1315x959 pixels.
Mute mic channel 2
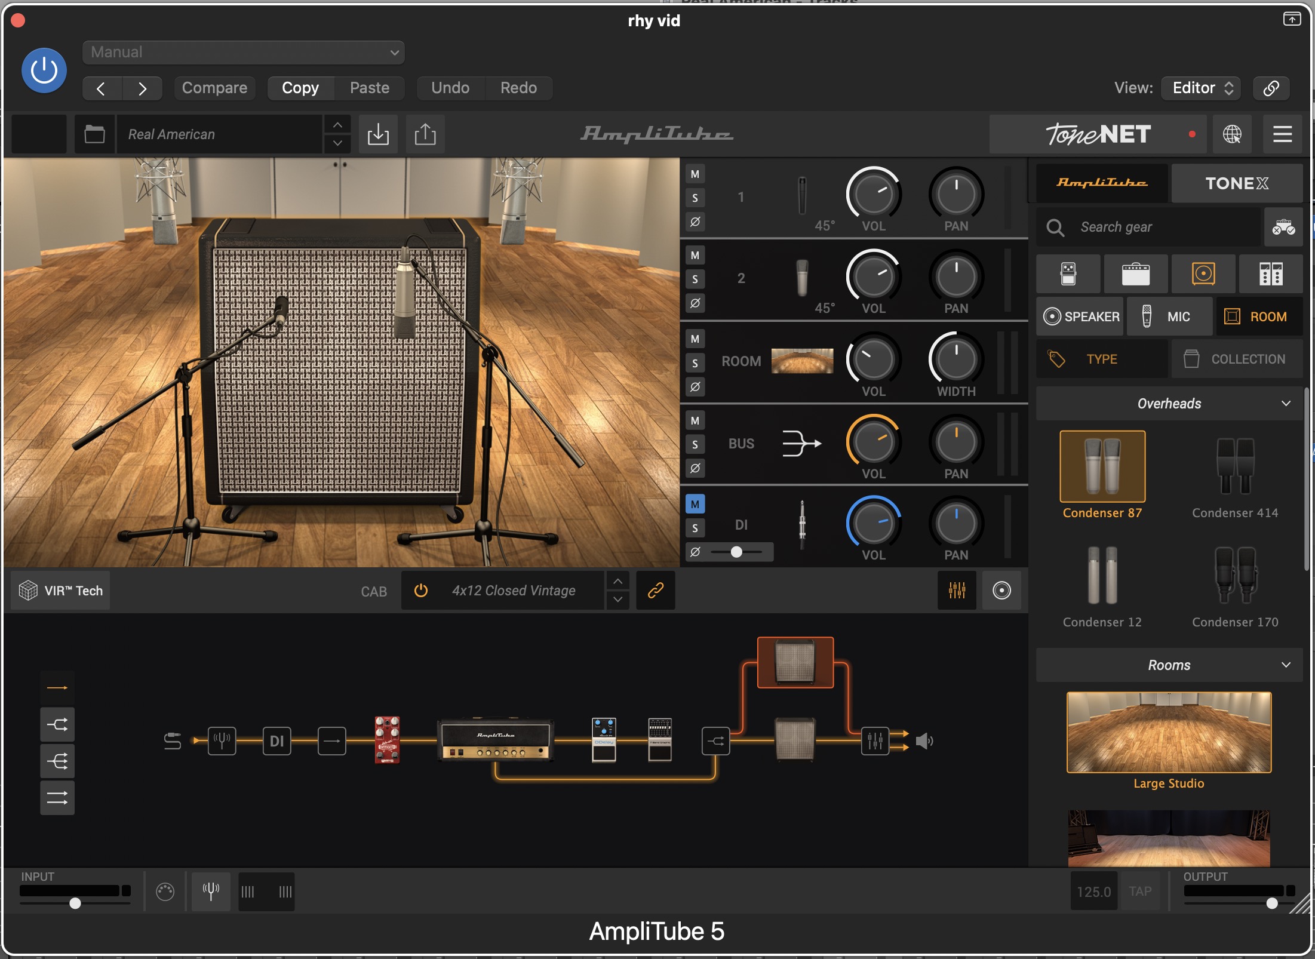click(x=695, y=256)
